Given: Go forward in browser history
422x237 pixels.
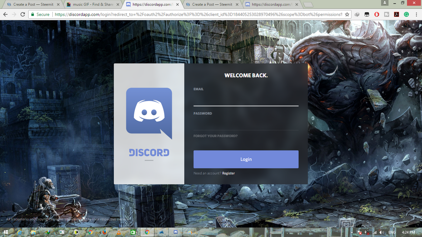Looking at the screenshot, I should [x=14, y=14].
